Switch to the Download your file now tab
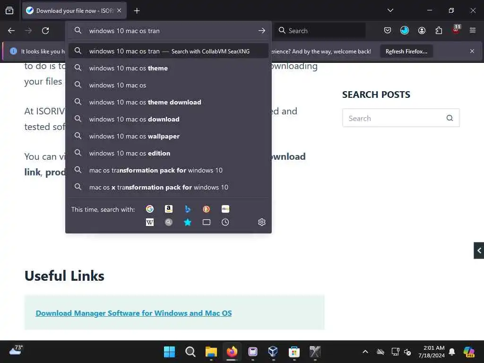This screenshot has width=484, height=363. (74, 11)
